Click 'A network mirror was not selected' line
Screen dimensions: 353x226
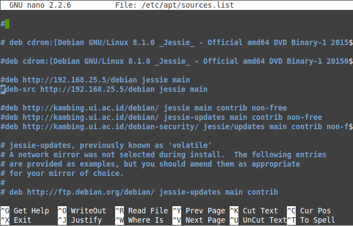point(164,155)
